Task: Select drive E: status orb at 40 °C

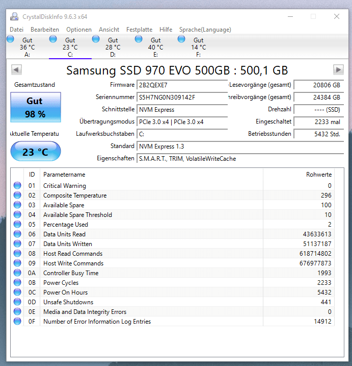Action: tap(139, 39)
